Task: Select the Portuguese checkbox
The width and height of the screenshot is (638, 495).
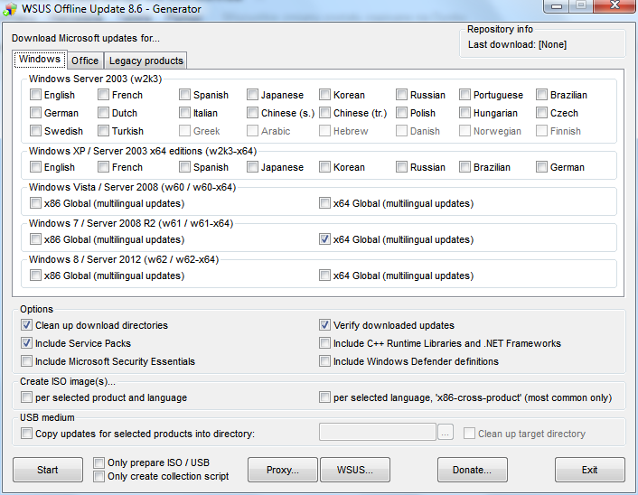Action: click(464, 95)
